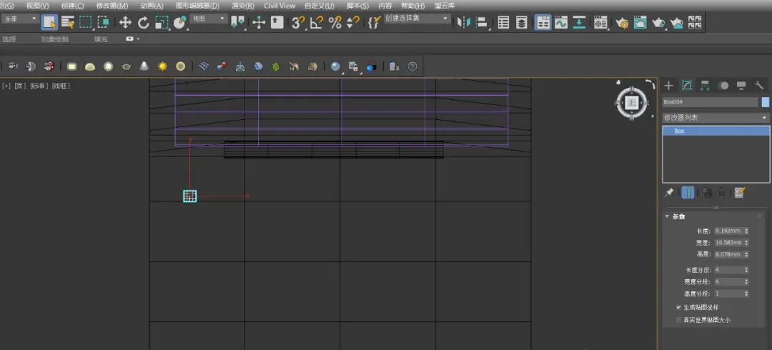Open Render Setup teapot icon
The width and height of the screenshot is (772, 350).
point(622,22)
